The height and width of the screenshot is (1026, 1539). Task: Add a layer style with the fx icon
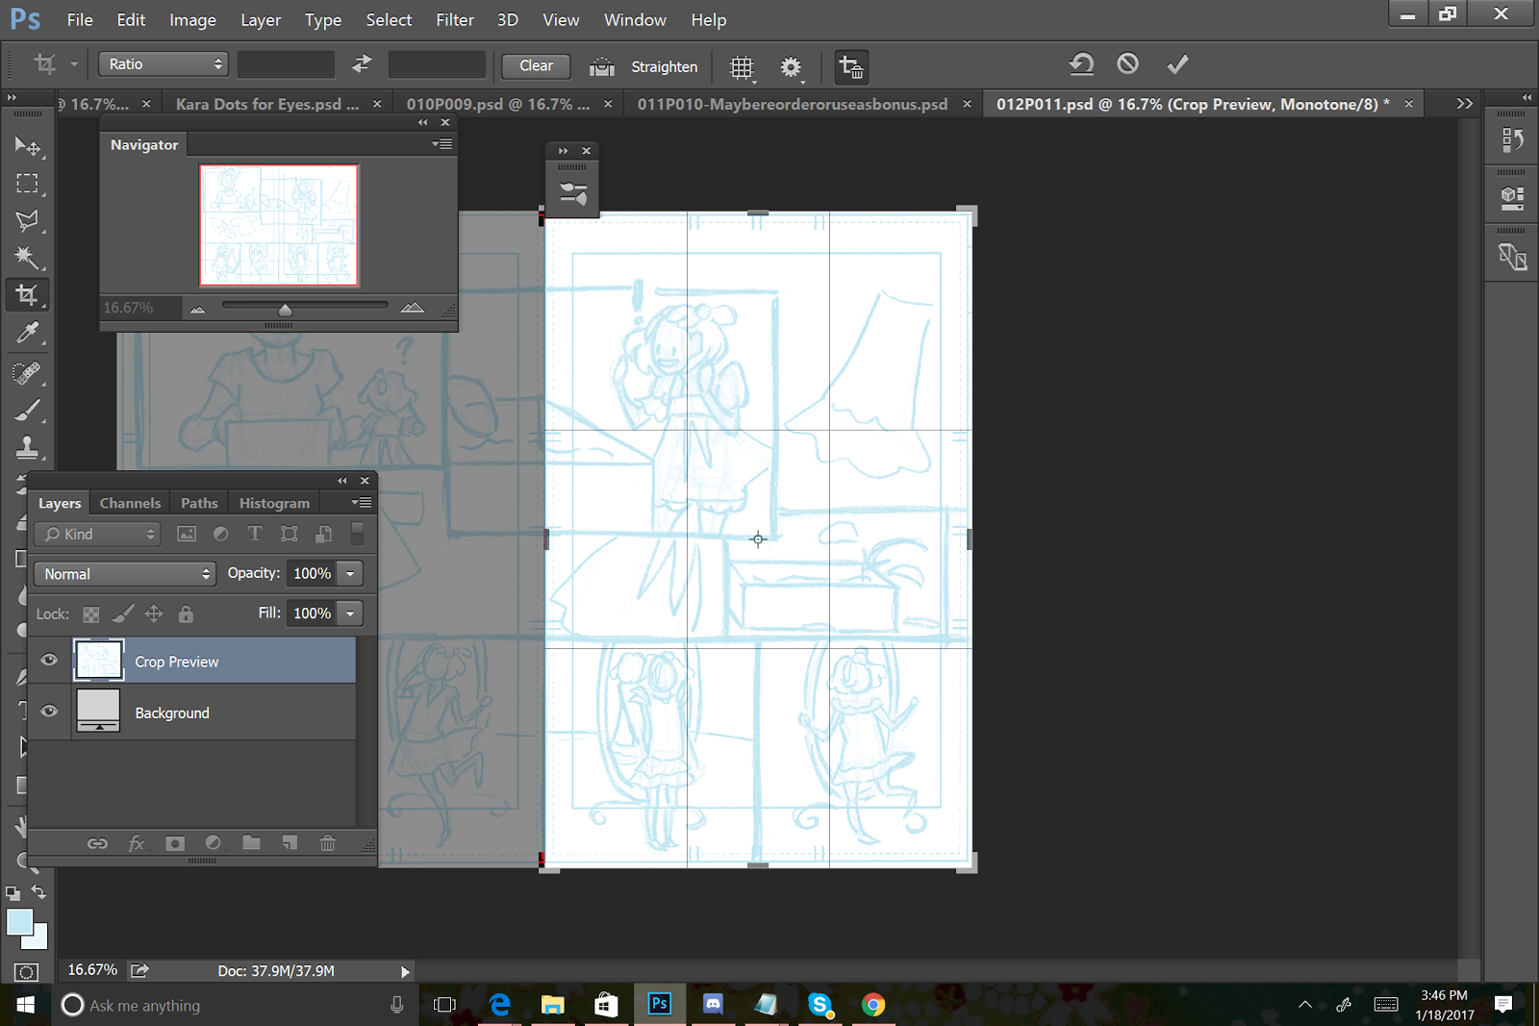click(137, 843)
